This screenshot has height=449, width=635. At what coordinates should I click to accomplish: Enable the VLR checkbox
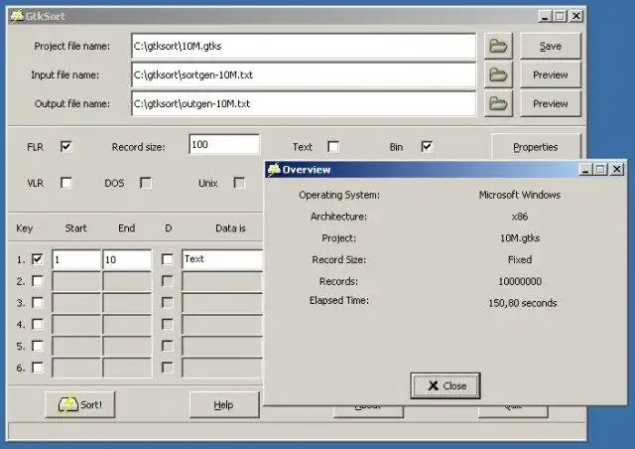[x=66, y=183]
